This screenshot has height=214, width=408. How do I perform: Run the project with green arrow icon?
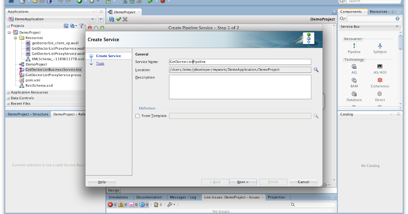click(151, 1)
